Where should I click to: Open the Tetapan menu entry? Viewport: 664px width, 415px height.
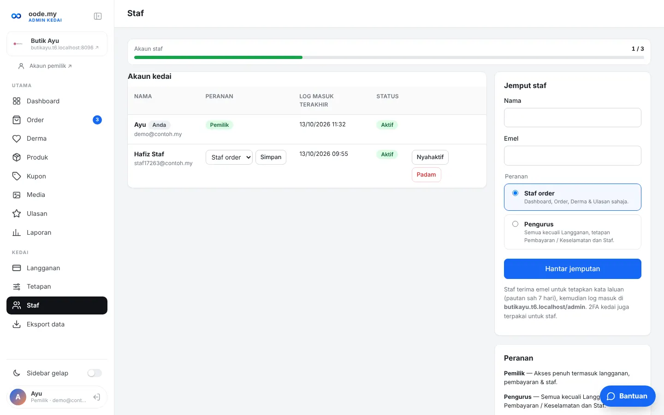[57, 286]
